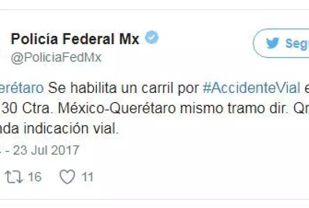Screen dimensions: 309x208
Task: Open the @PoliciaFedMx handle link
Action: pyautogui.click(x=56, y=58)
